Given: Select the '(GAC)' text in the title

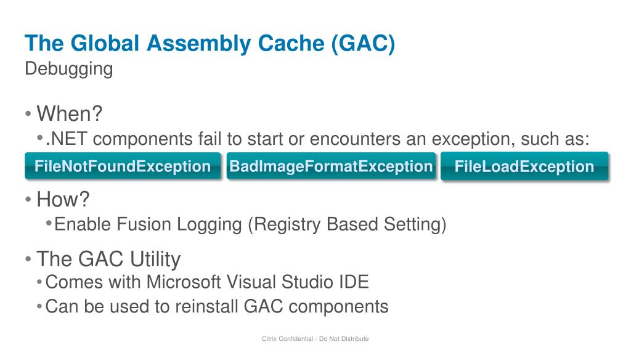Looking at the screenshot, I should click(x=364, y=44).
